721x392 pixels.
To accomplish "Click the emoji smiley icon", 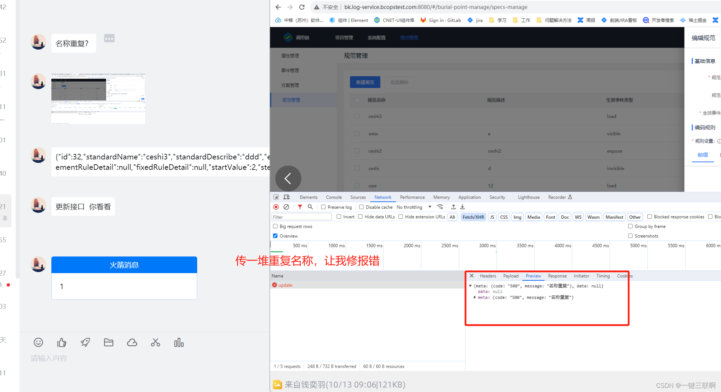I will tap(38, 342).
